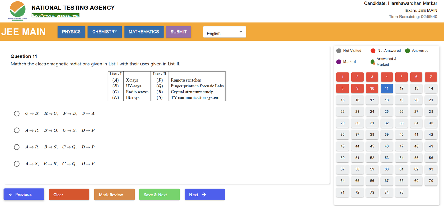Viewport: 444px width, 206px height.
Task: Jump to question 36
Action: point(343,135)
